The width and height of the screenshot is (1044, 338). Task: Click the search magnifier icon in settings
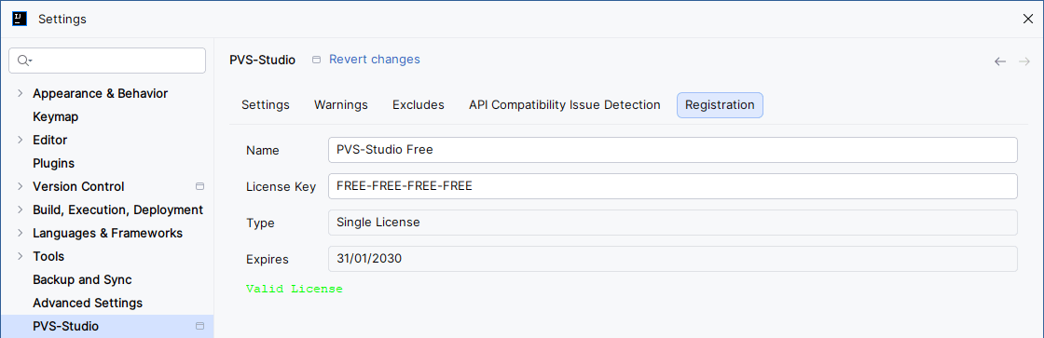(x=23, y=61)
